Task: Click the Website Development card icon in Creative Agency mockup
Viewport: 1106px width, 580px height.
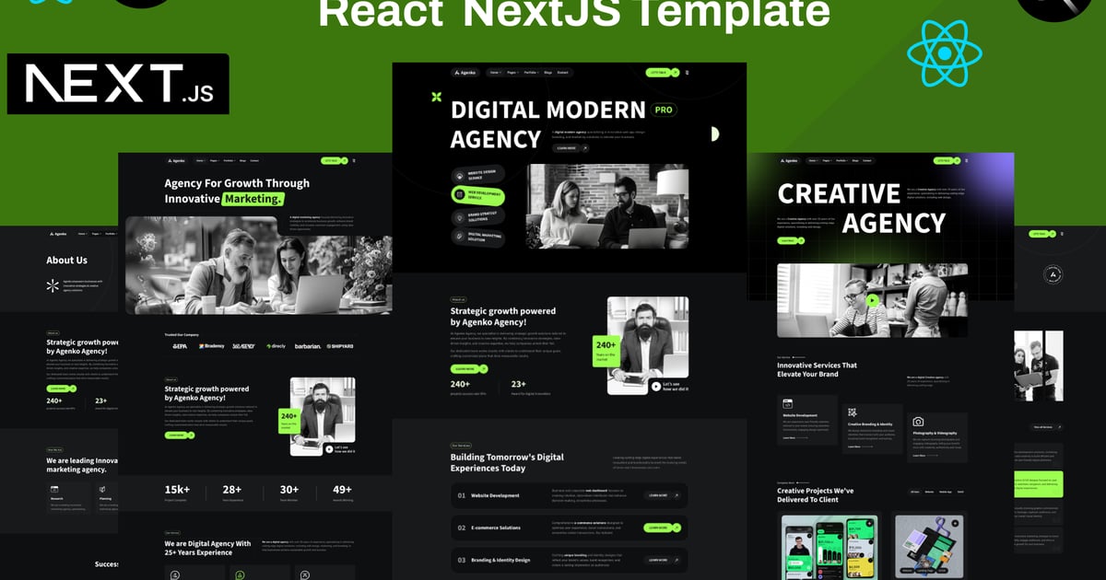Action: [x=788, y=403]
